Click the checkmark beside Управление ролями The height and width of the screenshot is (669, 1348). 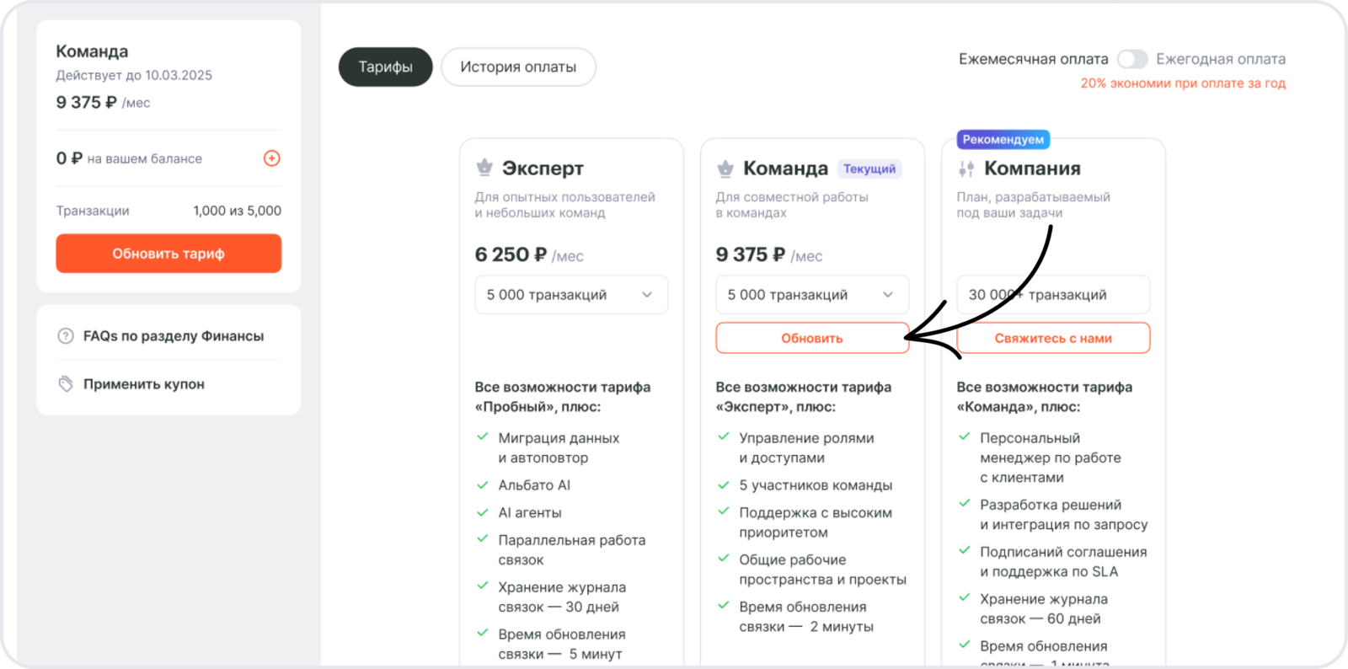pos(724,437)
